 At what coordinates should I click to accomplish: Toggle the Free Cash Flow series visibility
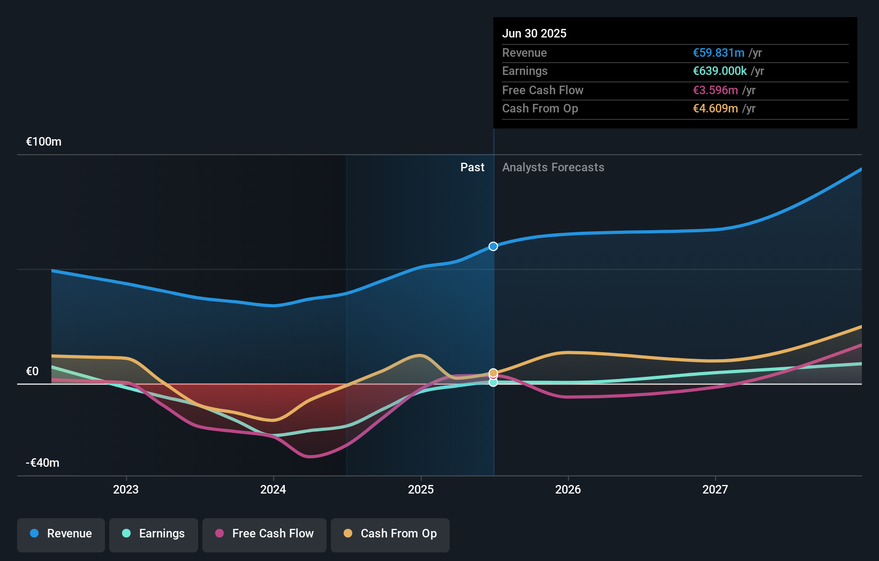click(264, 535)
